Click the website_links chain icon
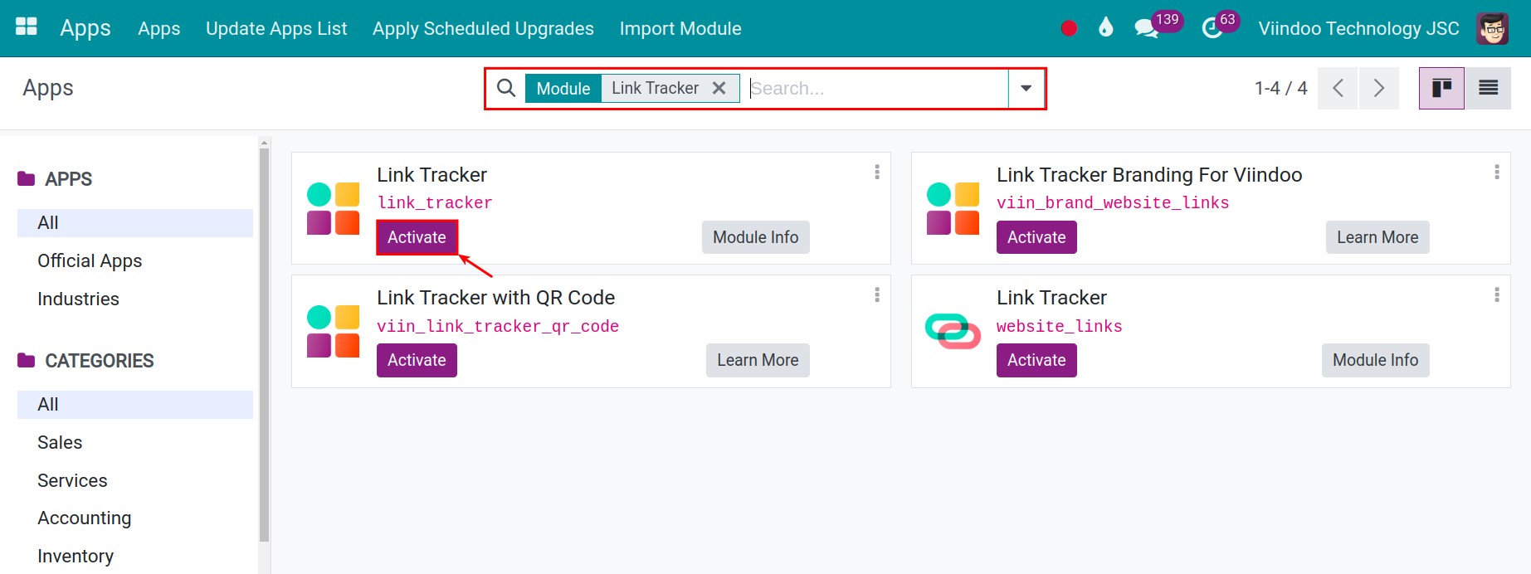This screenshot has height=574, width=1531. click(953, 331)
